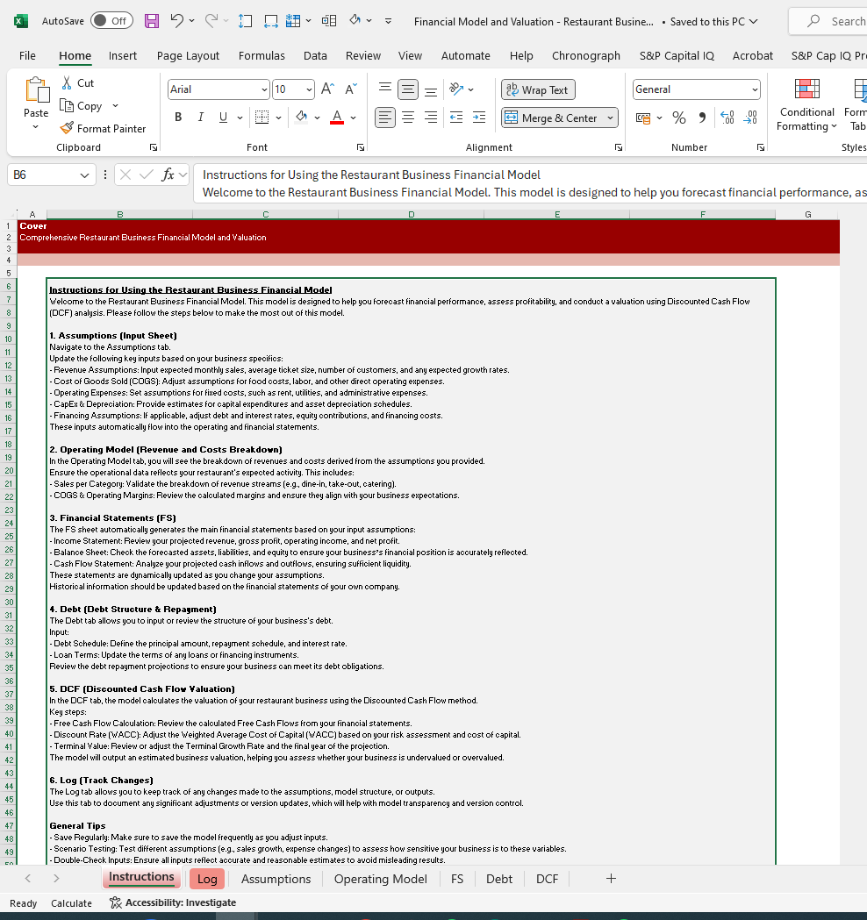Click the Format Painter brush icon
Viewport: 867px width, 920px height.
[x=67, y=128]
